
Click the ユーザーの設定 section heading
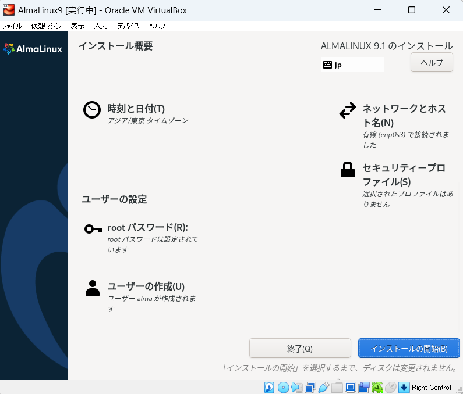point(114,199)
